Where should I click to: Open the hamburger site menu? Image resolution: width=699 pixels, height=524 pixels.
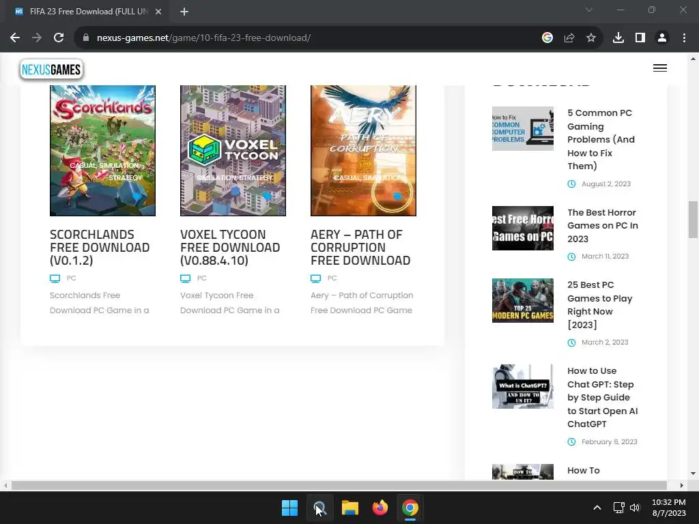coord(660,68)
